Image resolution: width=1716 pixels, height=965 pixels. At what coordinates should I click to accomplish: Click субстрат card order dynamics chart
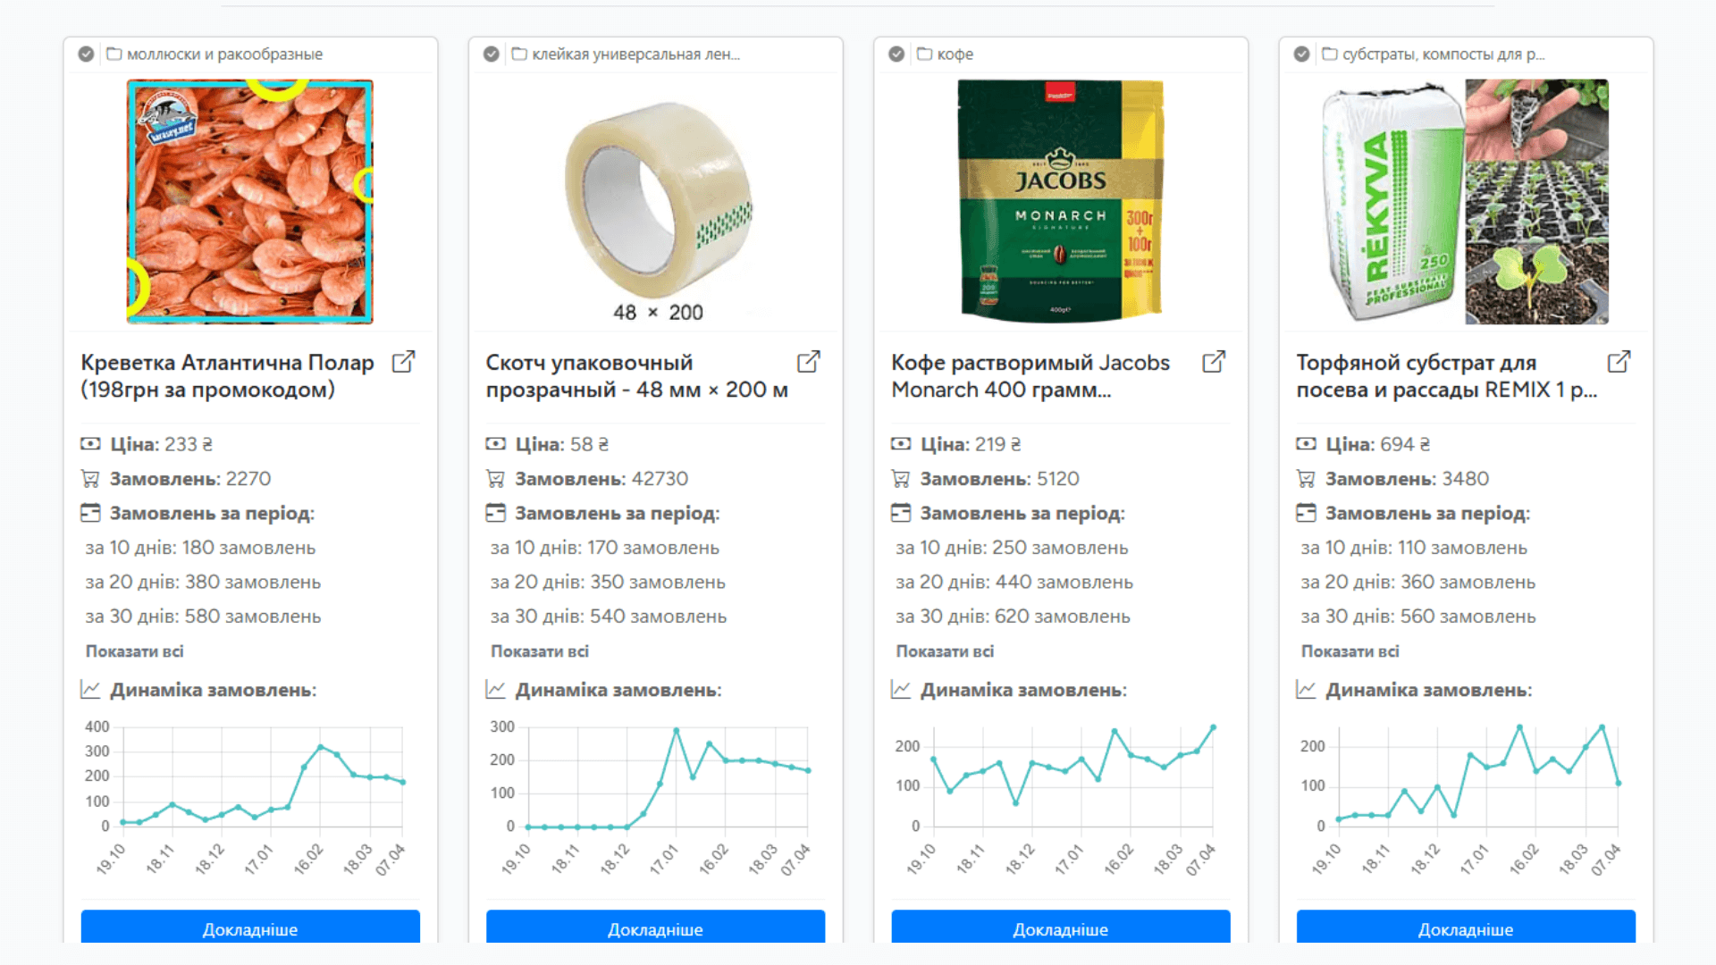pyautogui.click(x=1466, y=798)
